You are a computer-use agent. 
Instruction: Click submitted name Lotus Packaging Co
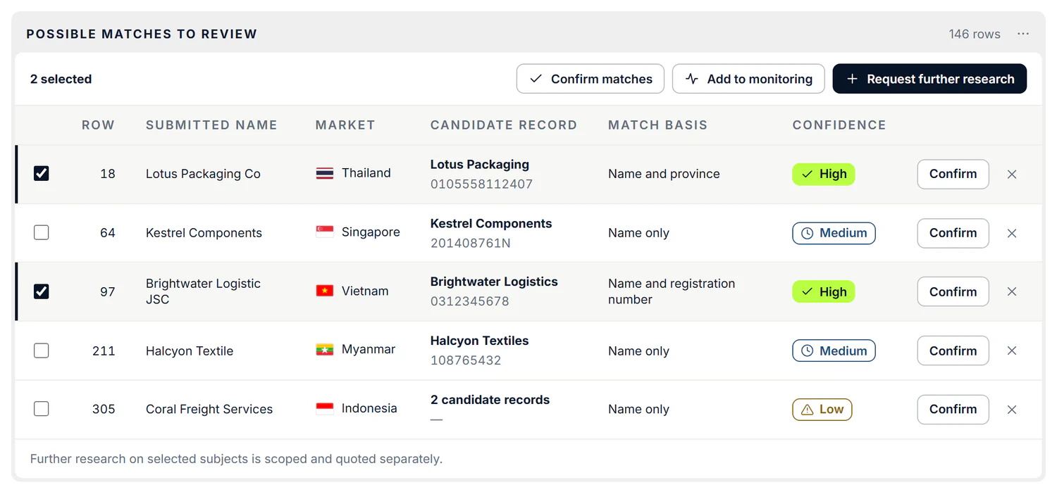[x=203, y=174]
